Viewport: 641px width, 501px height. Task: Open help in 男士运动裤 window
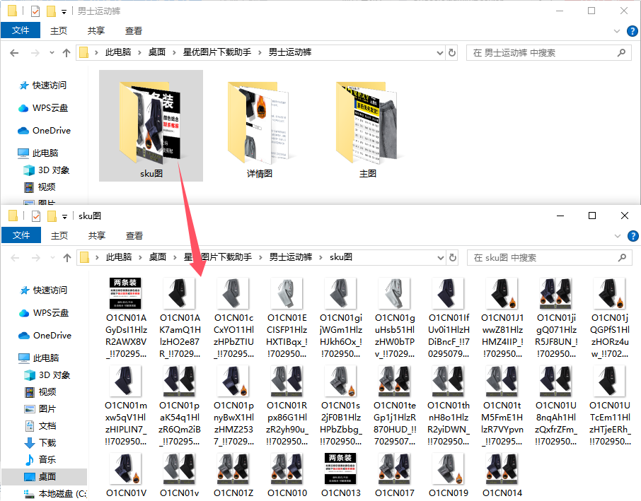tap(632, 31)
